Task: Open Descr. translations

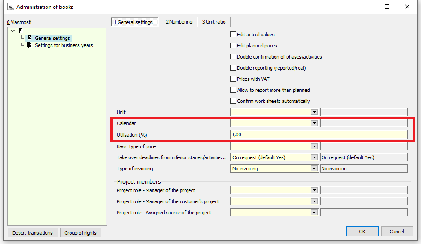Action: [32, 233]
